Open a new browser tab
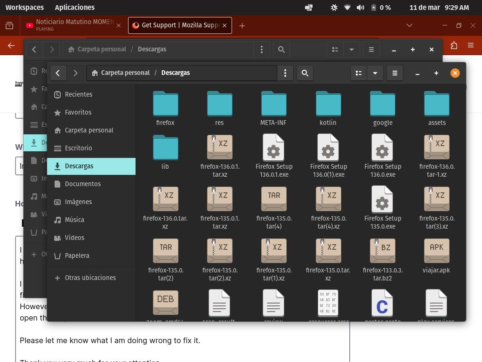Viewport: 482px width, 362px height. [x=242, y=25]
